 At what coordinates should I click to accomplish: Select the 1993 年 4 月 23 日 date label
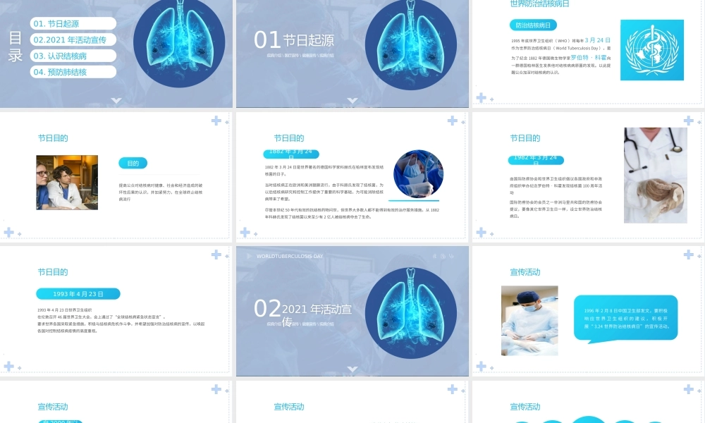78,294
